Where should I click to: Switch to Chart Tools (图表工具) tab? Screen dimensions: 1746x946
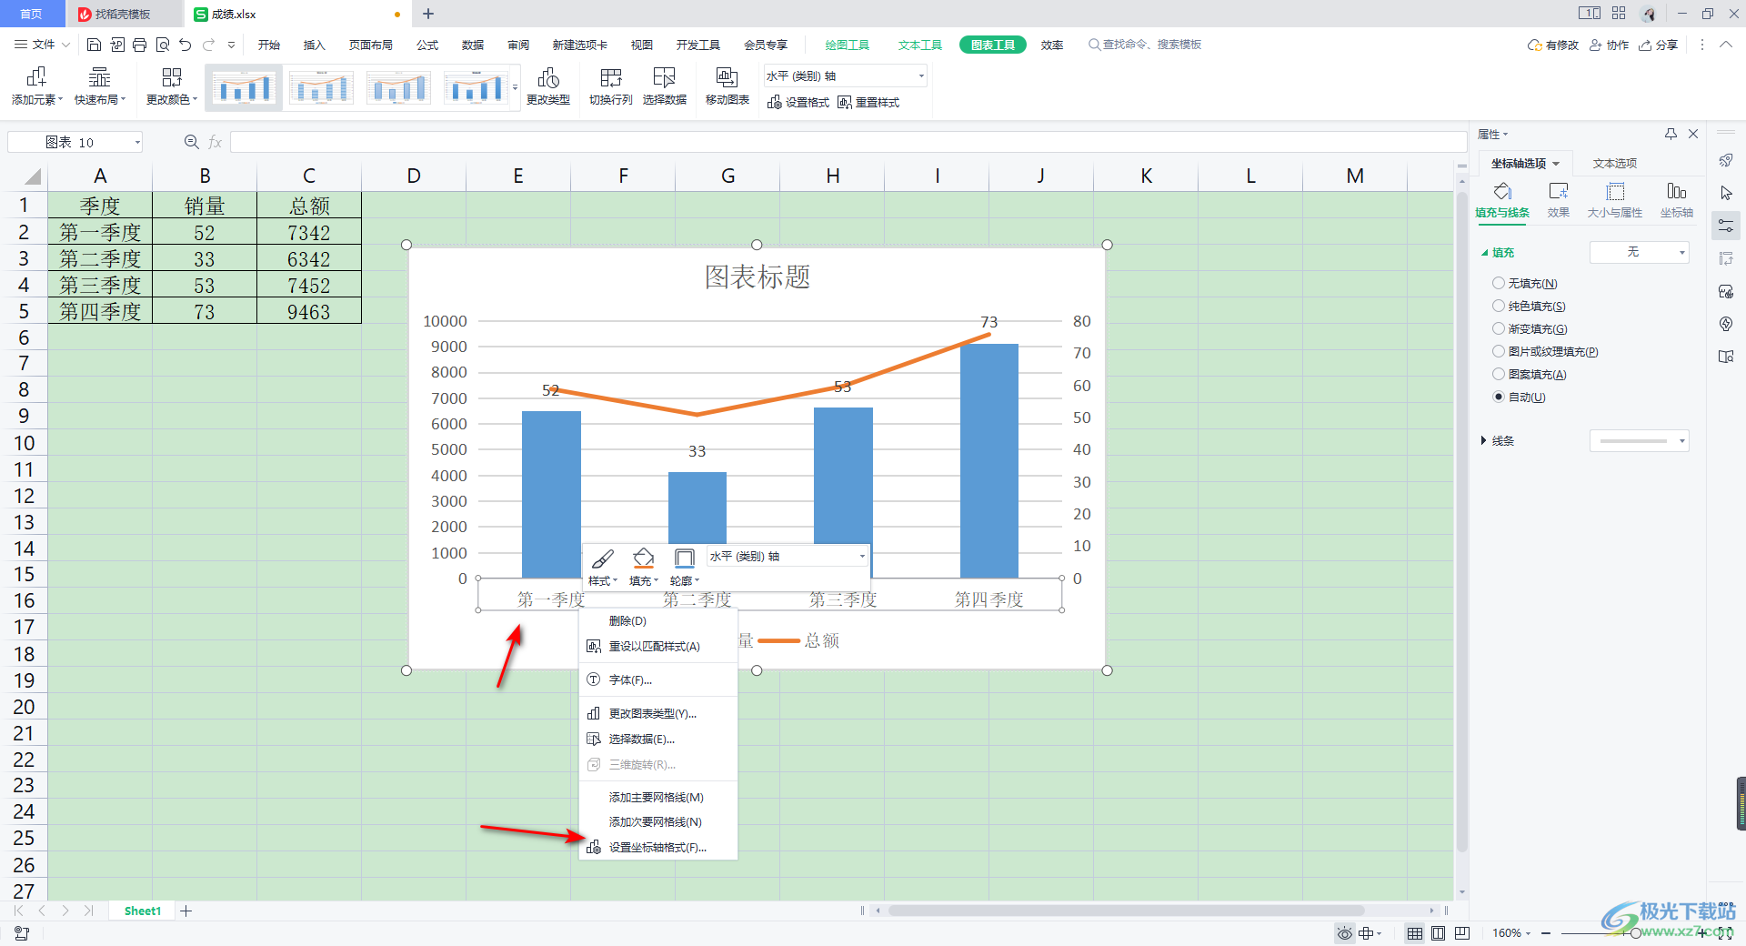pos(992,45)
